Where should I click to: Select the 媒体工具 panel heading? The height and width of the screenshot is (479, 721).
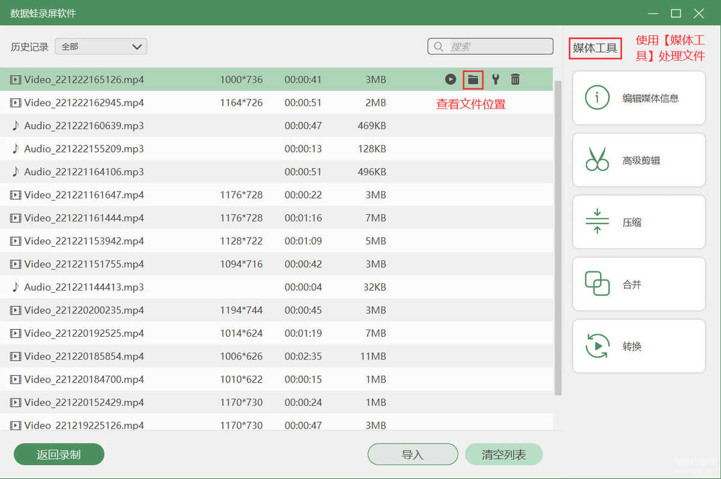pos(595,48)
